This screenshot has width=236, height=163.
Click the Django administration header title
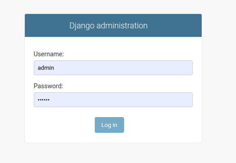108,26
